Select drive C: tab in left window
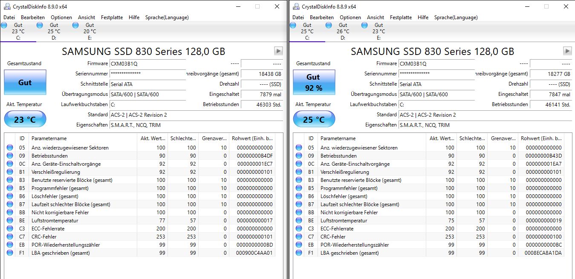Screen dimensions: 575x279 (x=18, y=32)
